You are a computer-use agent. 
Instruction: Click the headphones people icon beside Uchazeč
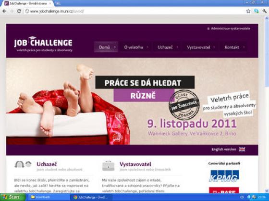[23, 164]
